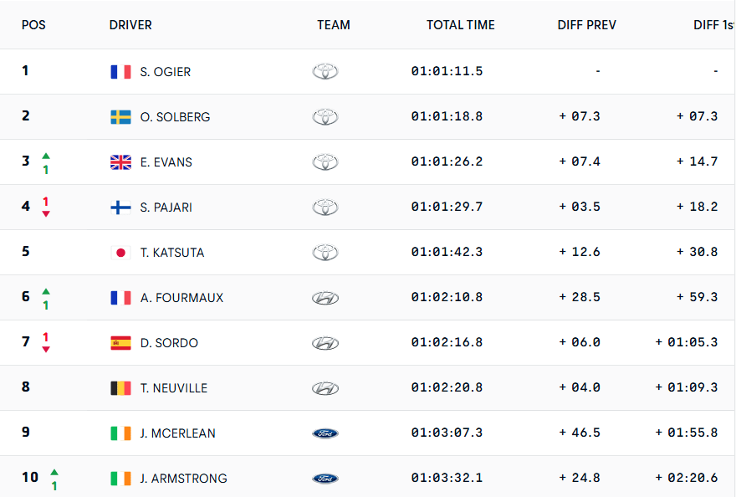Viewport: 736px width, 497px height.
Task: Click the Irish flag beside J. Armstrong
Action: point(120,479)
